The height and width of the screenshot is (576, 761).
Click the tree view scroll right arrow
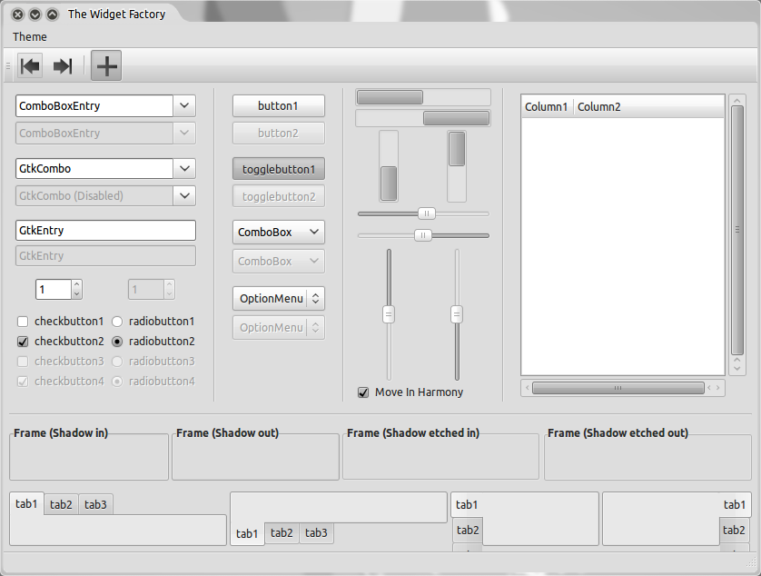(x=717, y=388)
